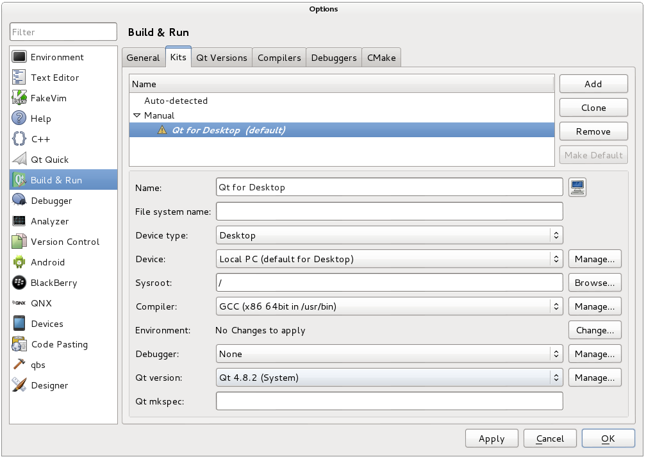This screenshot has width=646, height=459.
Task: Open Environment settings via its monitor icon
Action: click(x=19, y=57)
